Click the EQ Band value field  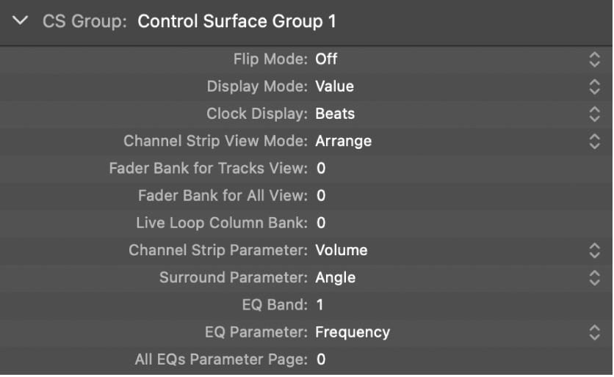tap(319, 304)
